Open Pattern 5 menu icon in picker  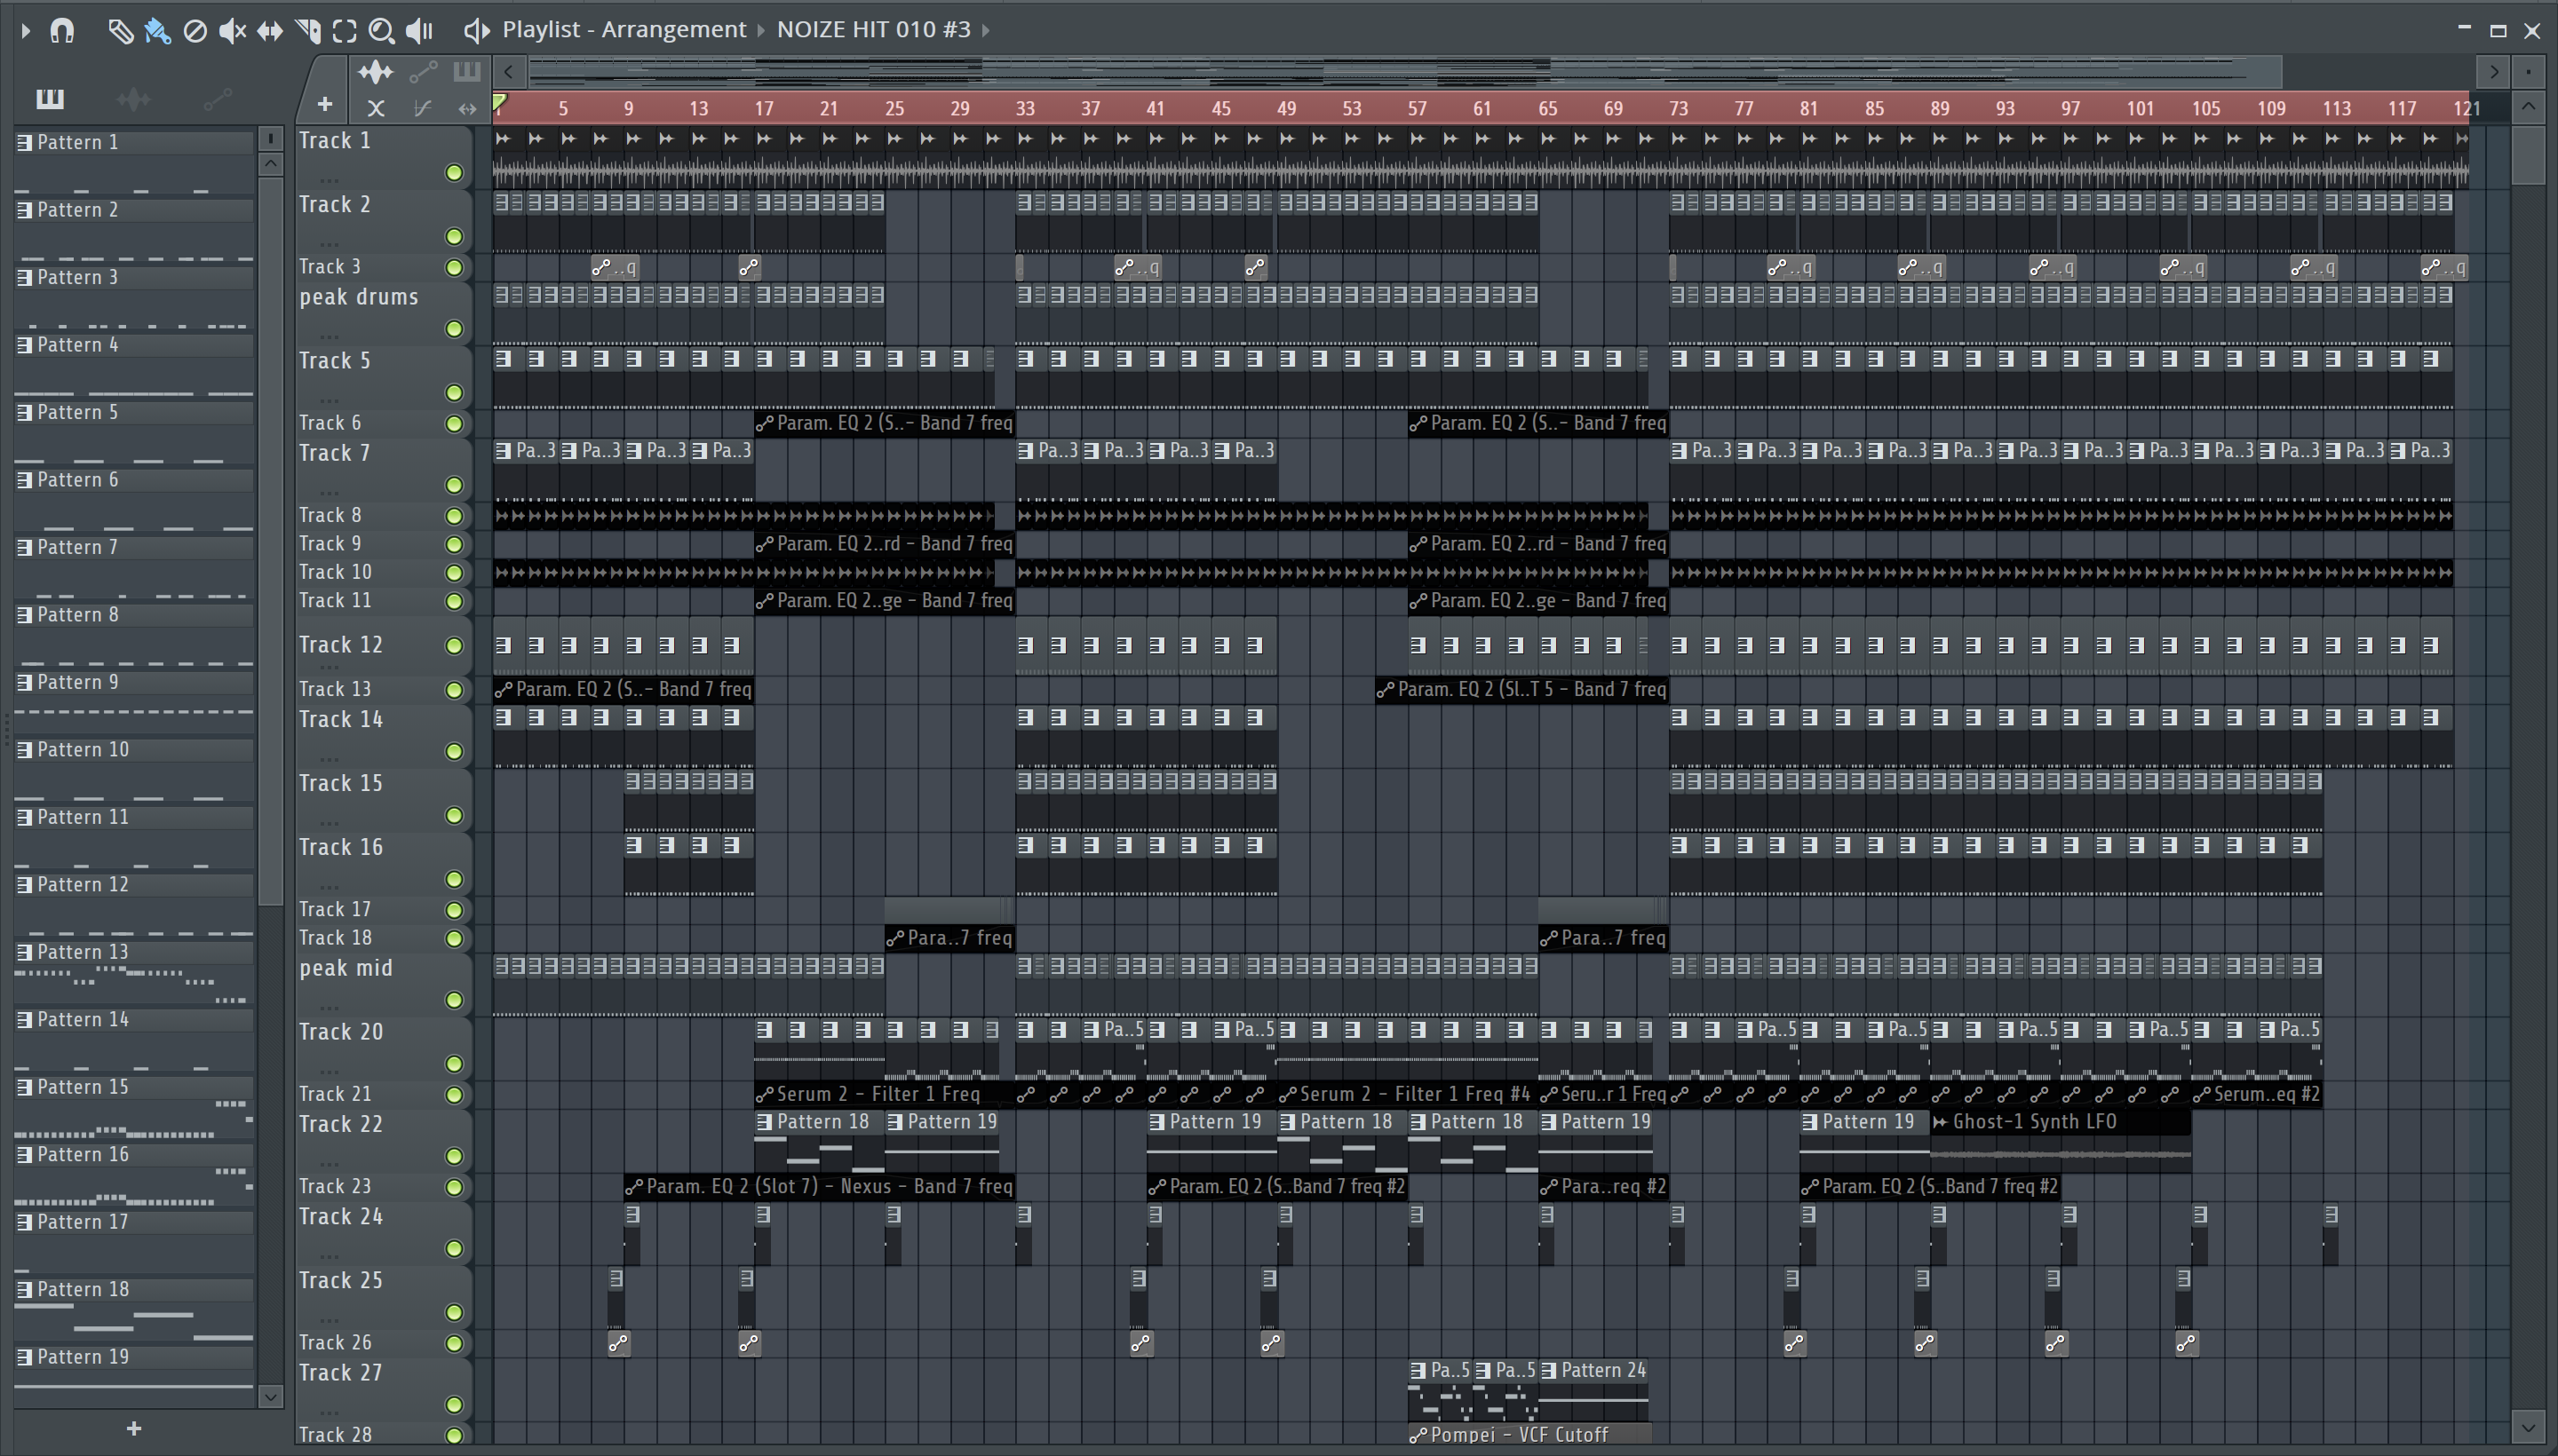pos(24,413)
